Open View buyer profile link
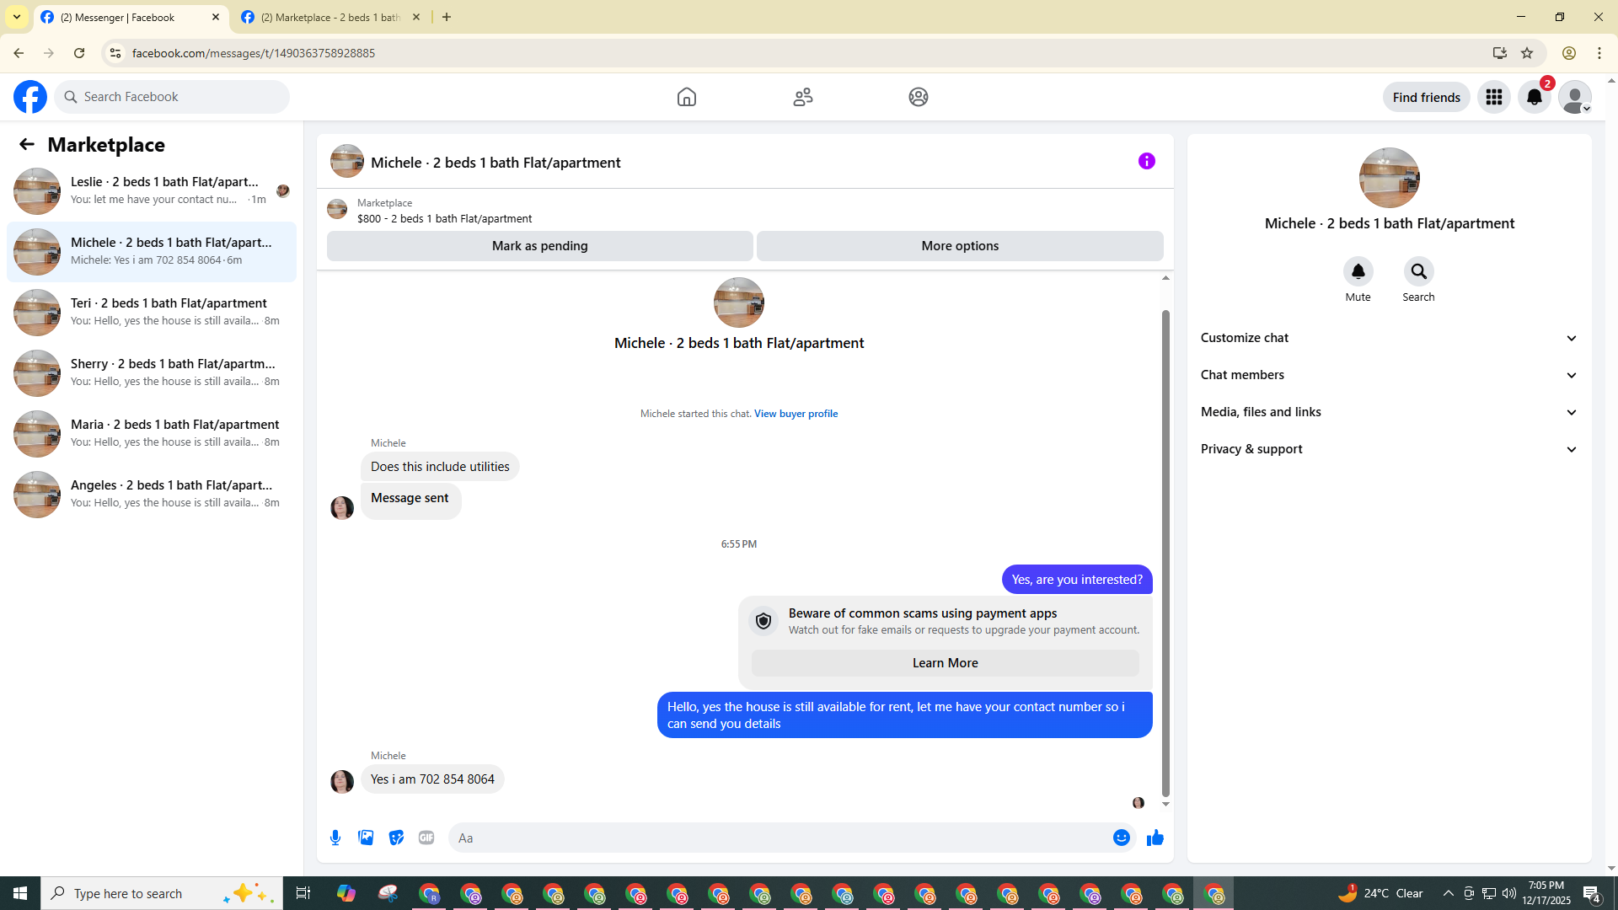This screenshot has height=910, width=1618. pos(796,414)
